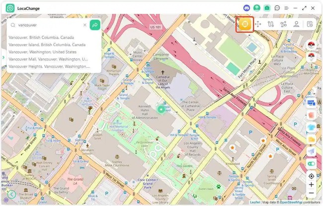Open the hamburger menu in title bar
Image resolution: width=323 pixels, height=206 pixels.
coord(286,8)
